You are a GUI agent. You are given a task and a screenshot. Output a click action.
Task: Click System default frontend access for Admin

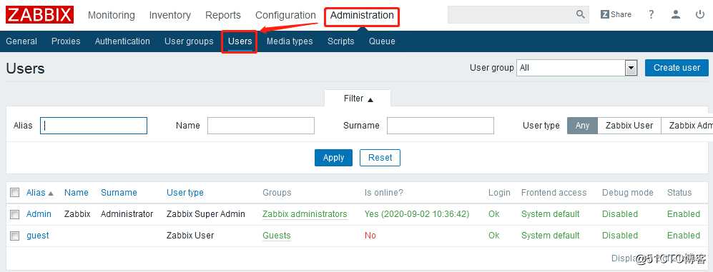[550, 214]
